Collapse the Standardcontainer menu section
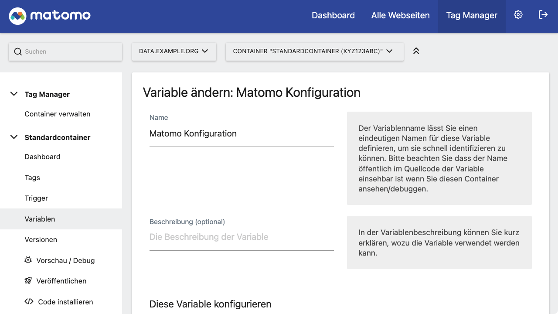The width and height of the screenshot is (558, 314). click(14, 137)
